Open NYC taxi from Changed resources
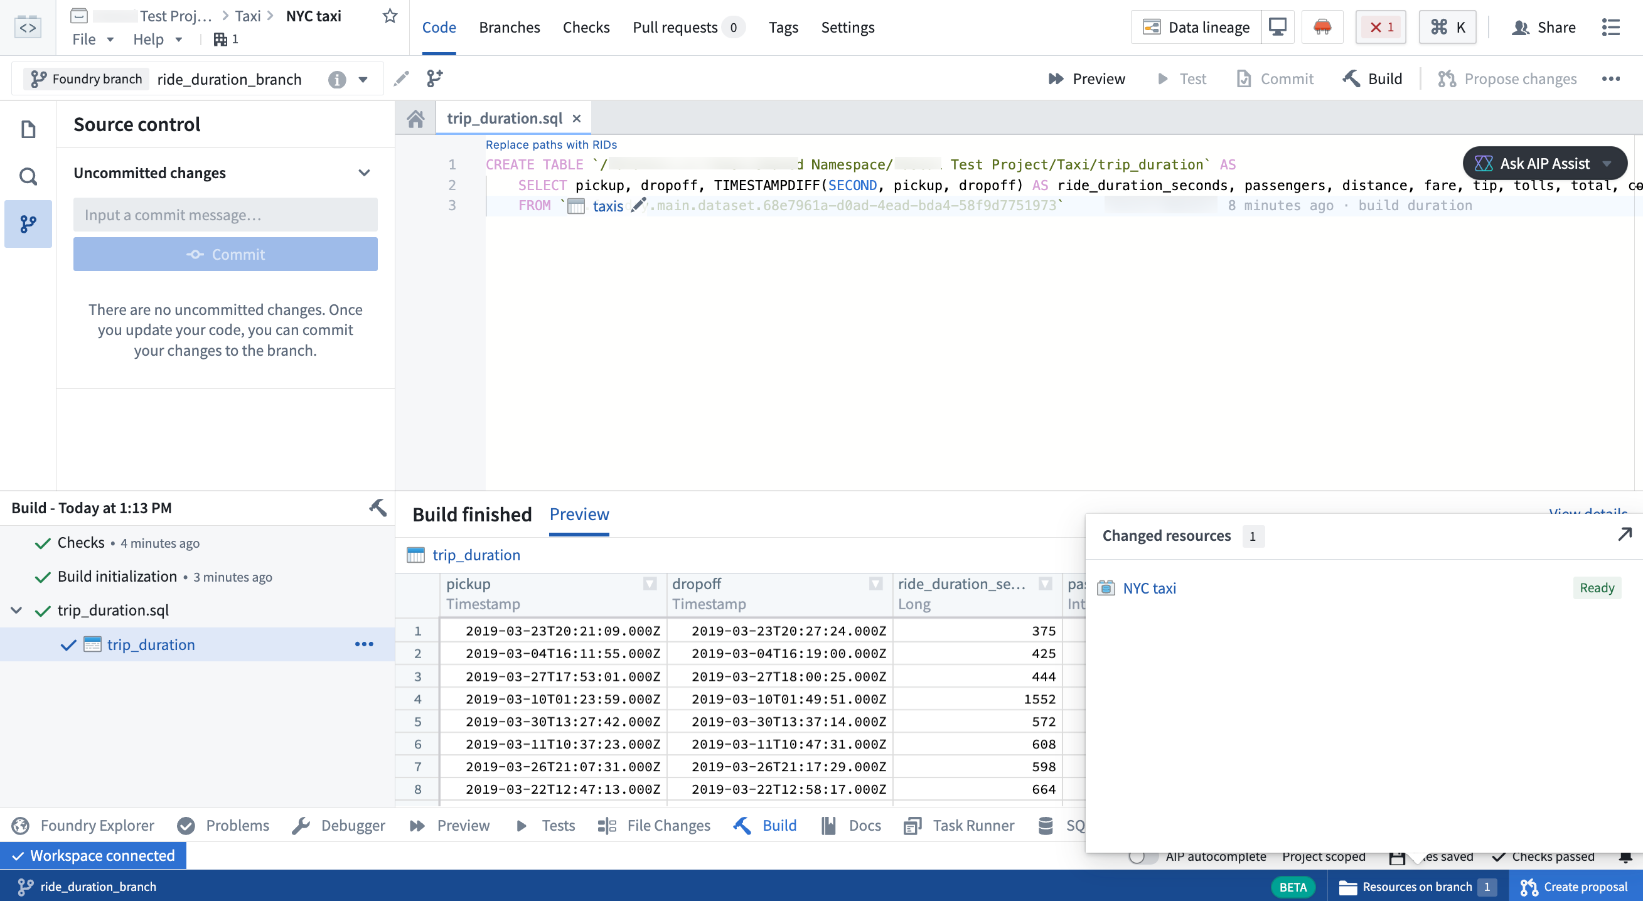The width and height of the screenshot is (1643, 901). tap(1148, 588)
